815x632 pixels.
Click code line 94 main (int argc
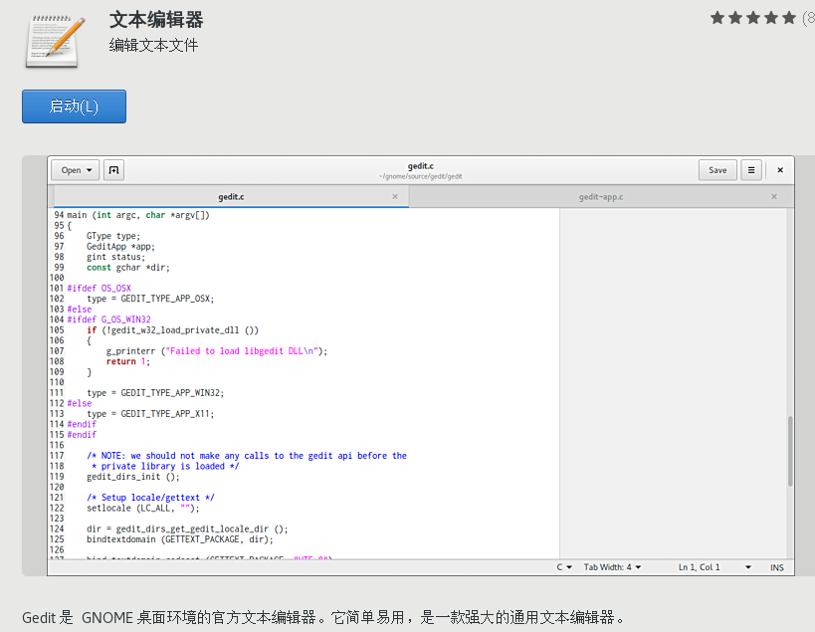point(137,215)
